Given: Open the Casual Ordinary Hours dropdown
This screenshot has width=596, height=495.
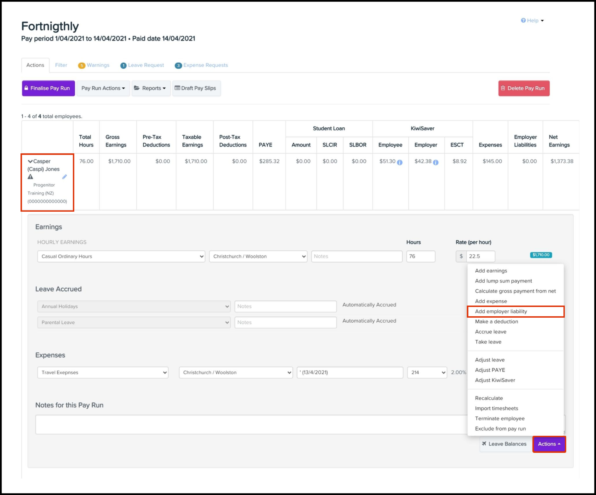Looking at the screenshot, I should pyautogui.click(x=121, y=256).
